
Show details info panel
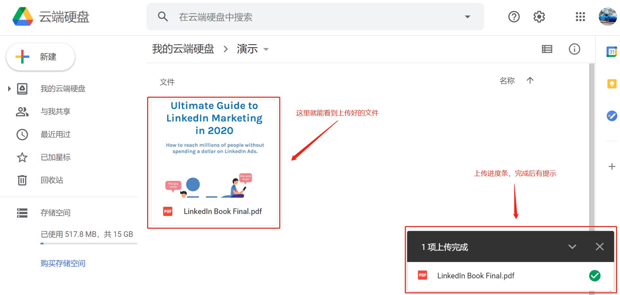[575, 49]
